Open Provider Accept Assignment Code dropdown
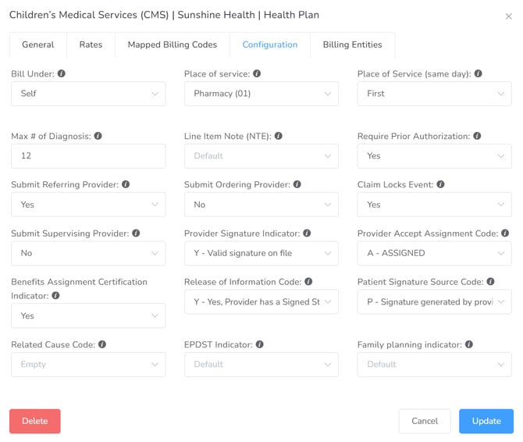 click(x=435, y=253)
